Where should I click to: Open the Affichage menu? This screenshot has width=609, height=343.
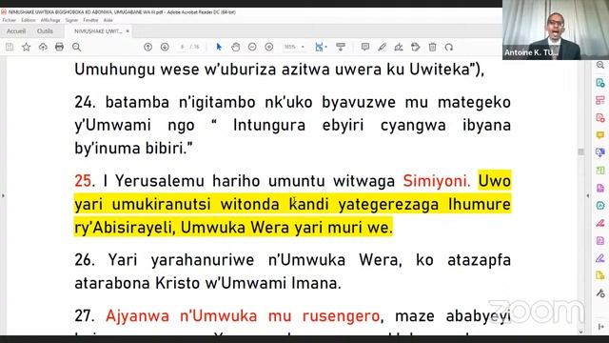tap(50, 20)
